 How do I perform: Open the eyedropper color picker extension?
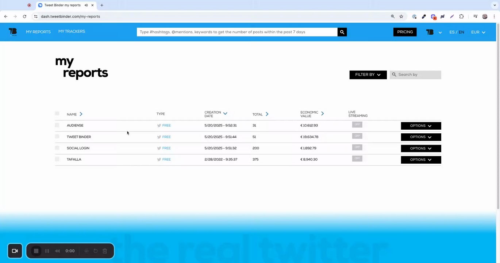(424, 16)
